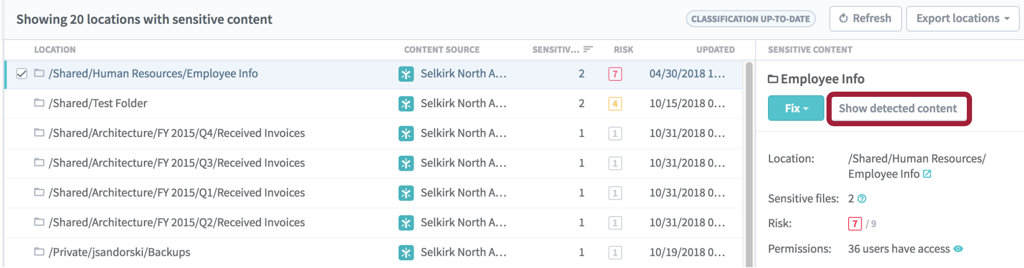Click the Refresh button
The image size is (1024, 268).
click(x=865, y=19)
